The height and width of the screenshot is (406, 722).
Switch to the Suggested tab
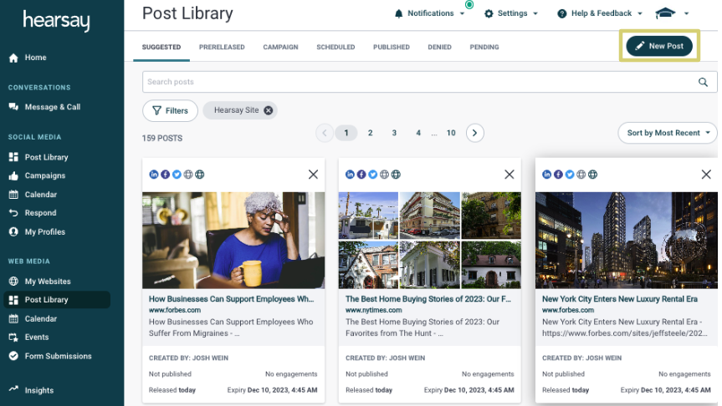tap(161, 47)
